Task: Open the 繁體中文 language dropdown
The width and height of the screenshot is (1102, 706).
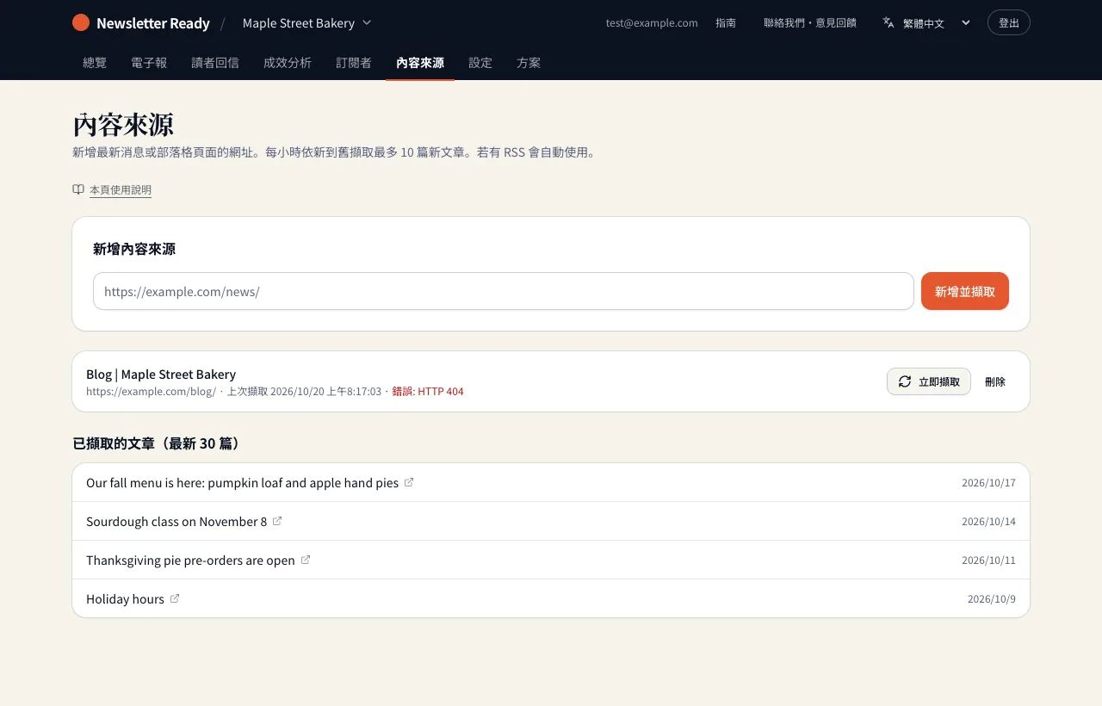Action: coord(926,23)
